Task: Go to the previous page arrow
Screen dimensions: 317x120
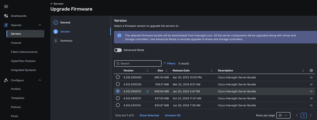Action: (x=297, y=115)
